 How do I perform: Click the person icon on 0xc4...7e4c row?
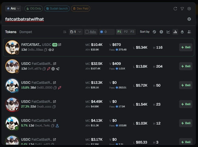click(x=57, y=126)
